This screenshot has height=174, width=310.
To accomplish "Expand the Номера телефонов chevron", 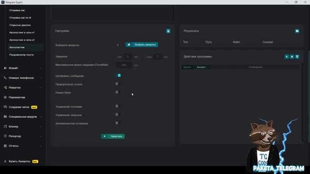I will [41, 78].
